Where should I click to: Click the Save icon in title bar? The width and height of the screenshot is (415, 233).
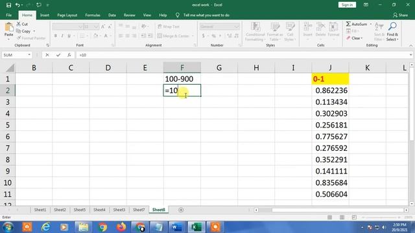8,5
